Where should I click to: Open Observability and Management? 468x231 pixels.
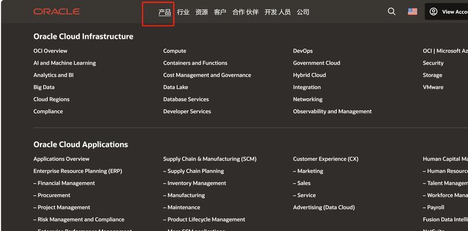(x=332, y=111)
